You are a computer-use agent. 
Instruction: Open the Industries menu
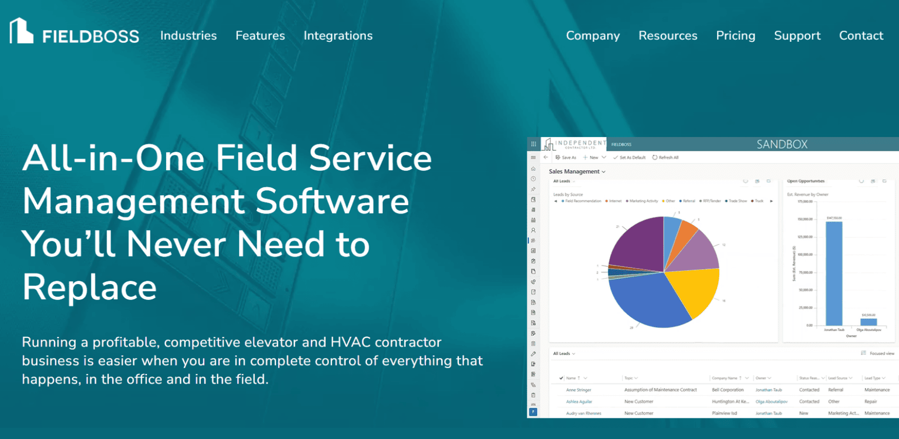[x=188, y=35]
